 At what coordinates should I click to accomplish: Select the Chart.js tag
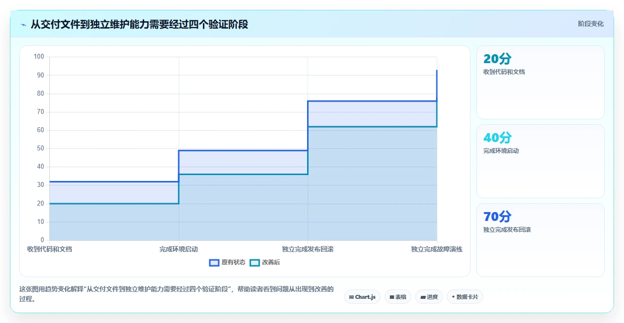[x=362, y=297]
